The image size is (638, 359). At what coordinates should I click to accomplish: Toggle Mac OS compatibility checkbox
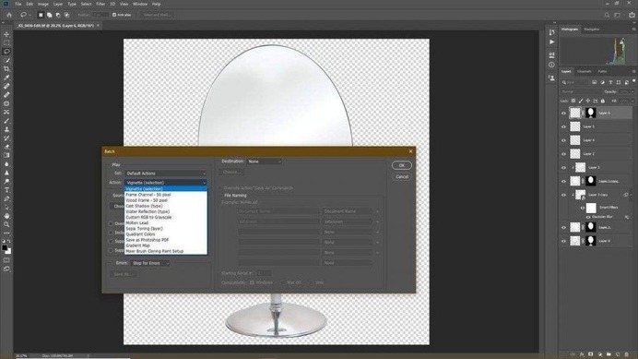click(283, 282)
